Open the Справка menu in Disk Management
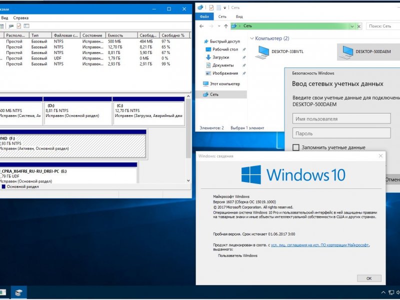 tap(20, 18)
